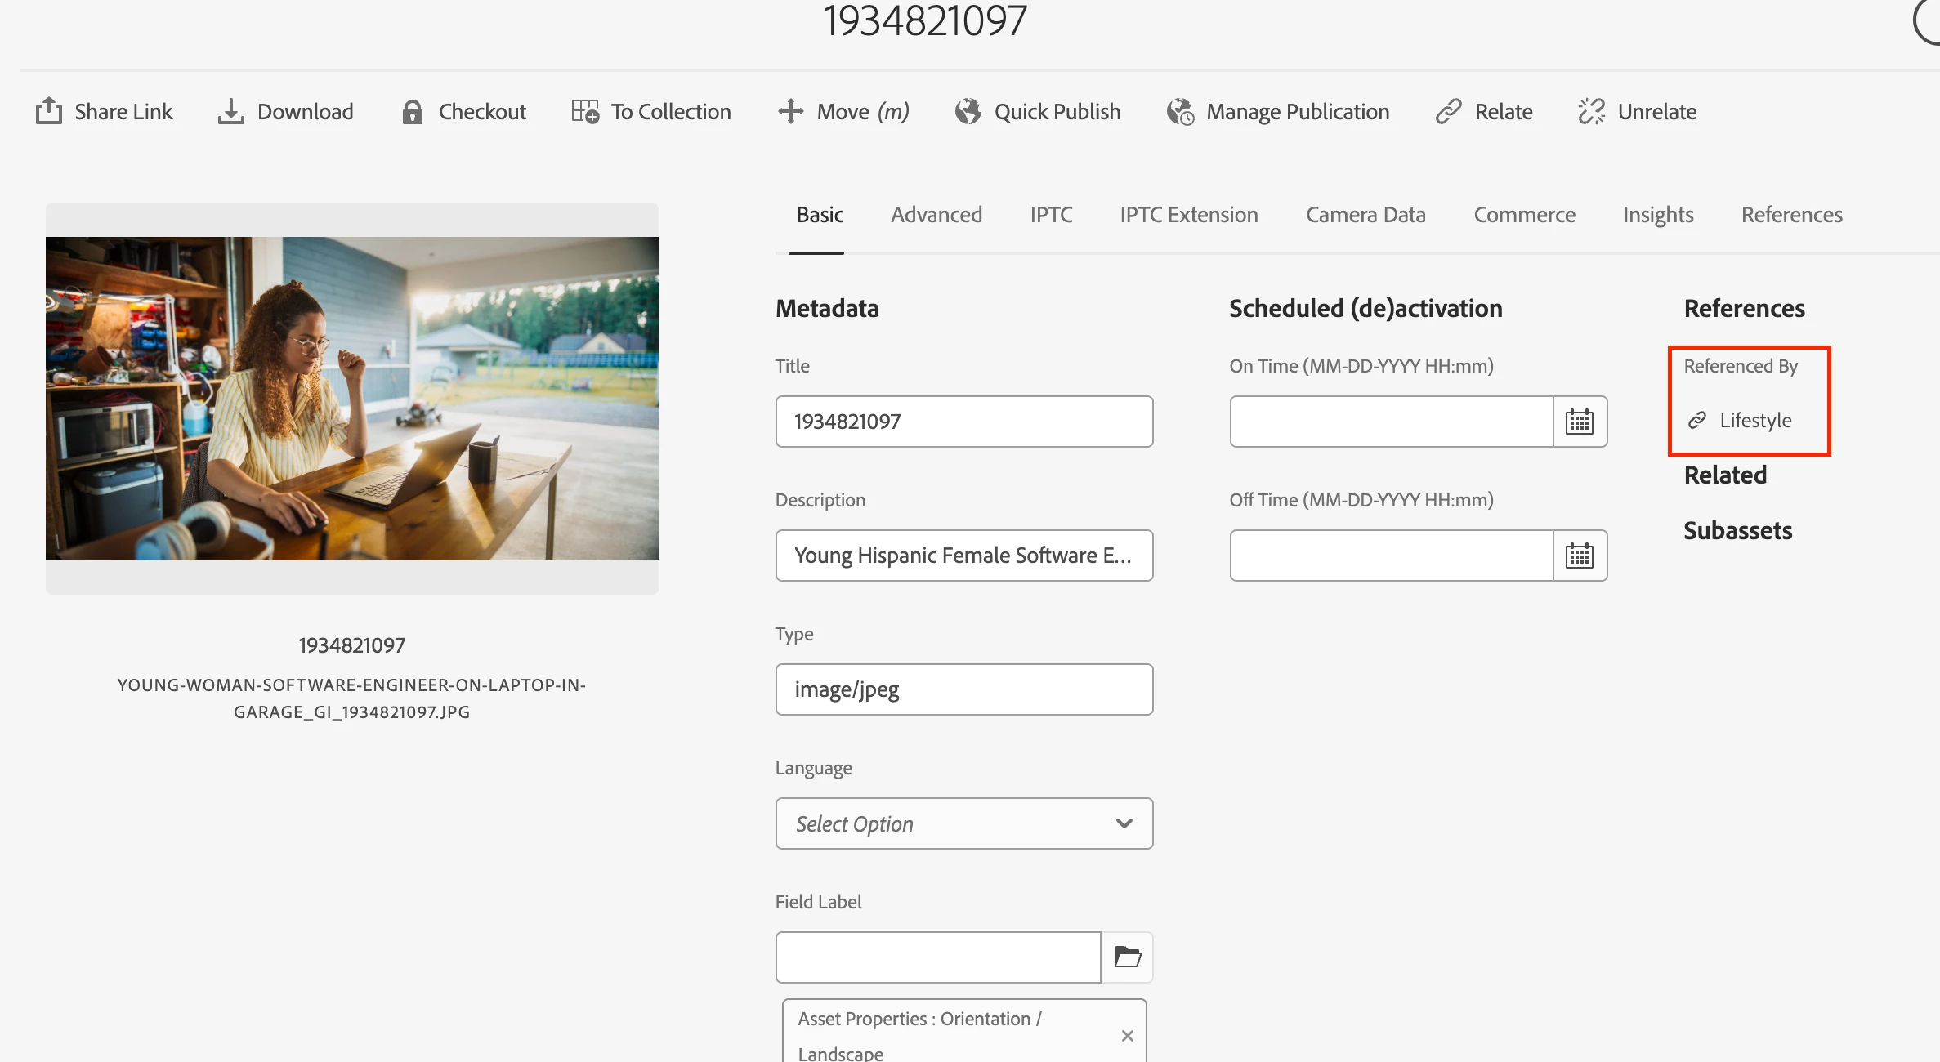Open the Camera Data tab
1940x1062 pixels.
(x=1365, y=215)
